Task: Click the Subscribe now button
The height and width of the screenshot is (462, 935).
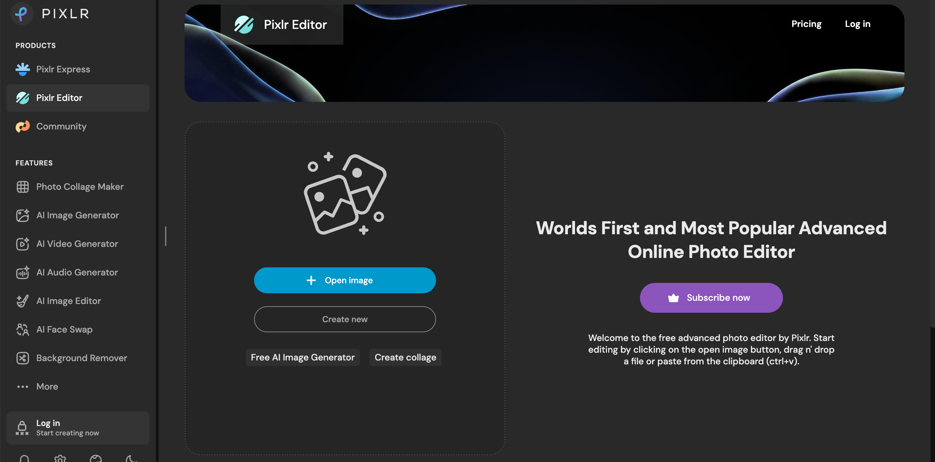Action: click(711, 298)
